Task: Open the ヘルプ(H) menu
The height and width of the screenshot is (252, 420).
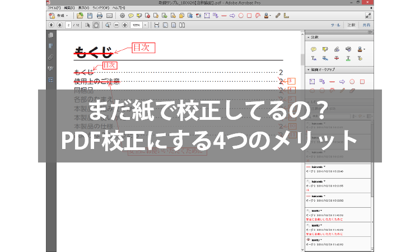Action: pyautogui.click(x=119, y=8)
